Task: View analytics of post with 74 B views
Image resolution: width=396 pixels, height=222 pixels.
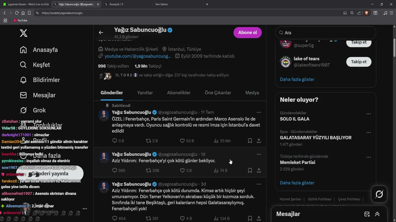Action: point(221,170)
